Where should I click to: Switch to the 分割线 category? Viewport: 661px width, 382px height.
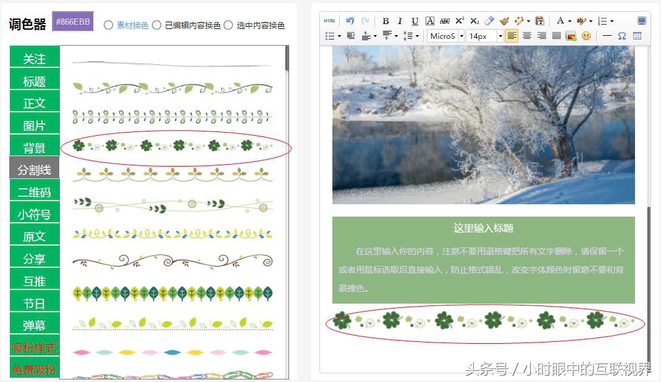pyautogui.click(x=34, y=168)
